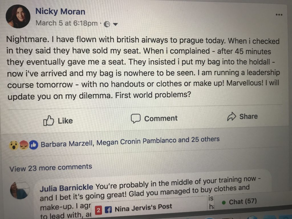Open the Nina Jervis's Post tab
The image size is (292, 219).
tap(143, 208)
